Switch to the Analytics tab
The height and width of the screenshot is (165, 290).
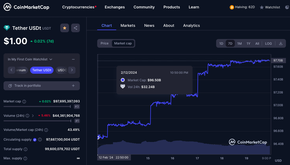coord(191,26)
